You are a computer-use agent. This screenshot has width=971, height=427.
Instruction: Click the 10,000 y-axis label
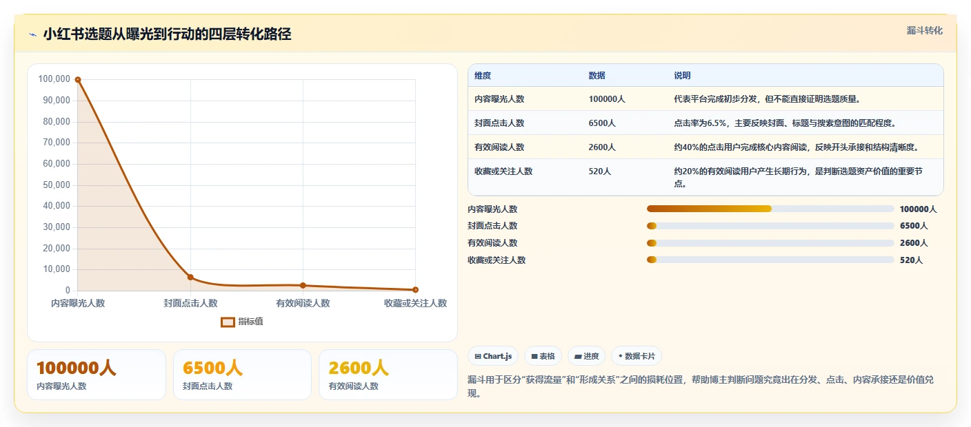pos(57,269)
